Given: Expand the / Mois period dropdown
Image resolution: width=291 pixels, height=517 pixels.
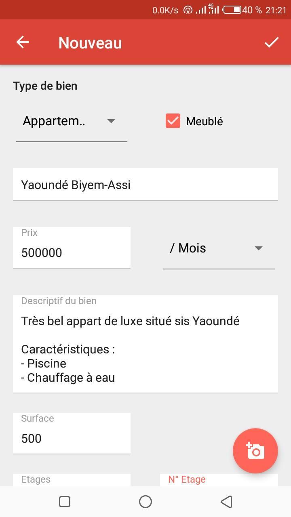Looking at the screenshot, I should tap(219, 248).
